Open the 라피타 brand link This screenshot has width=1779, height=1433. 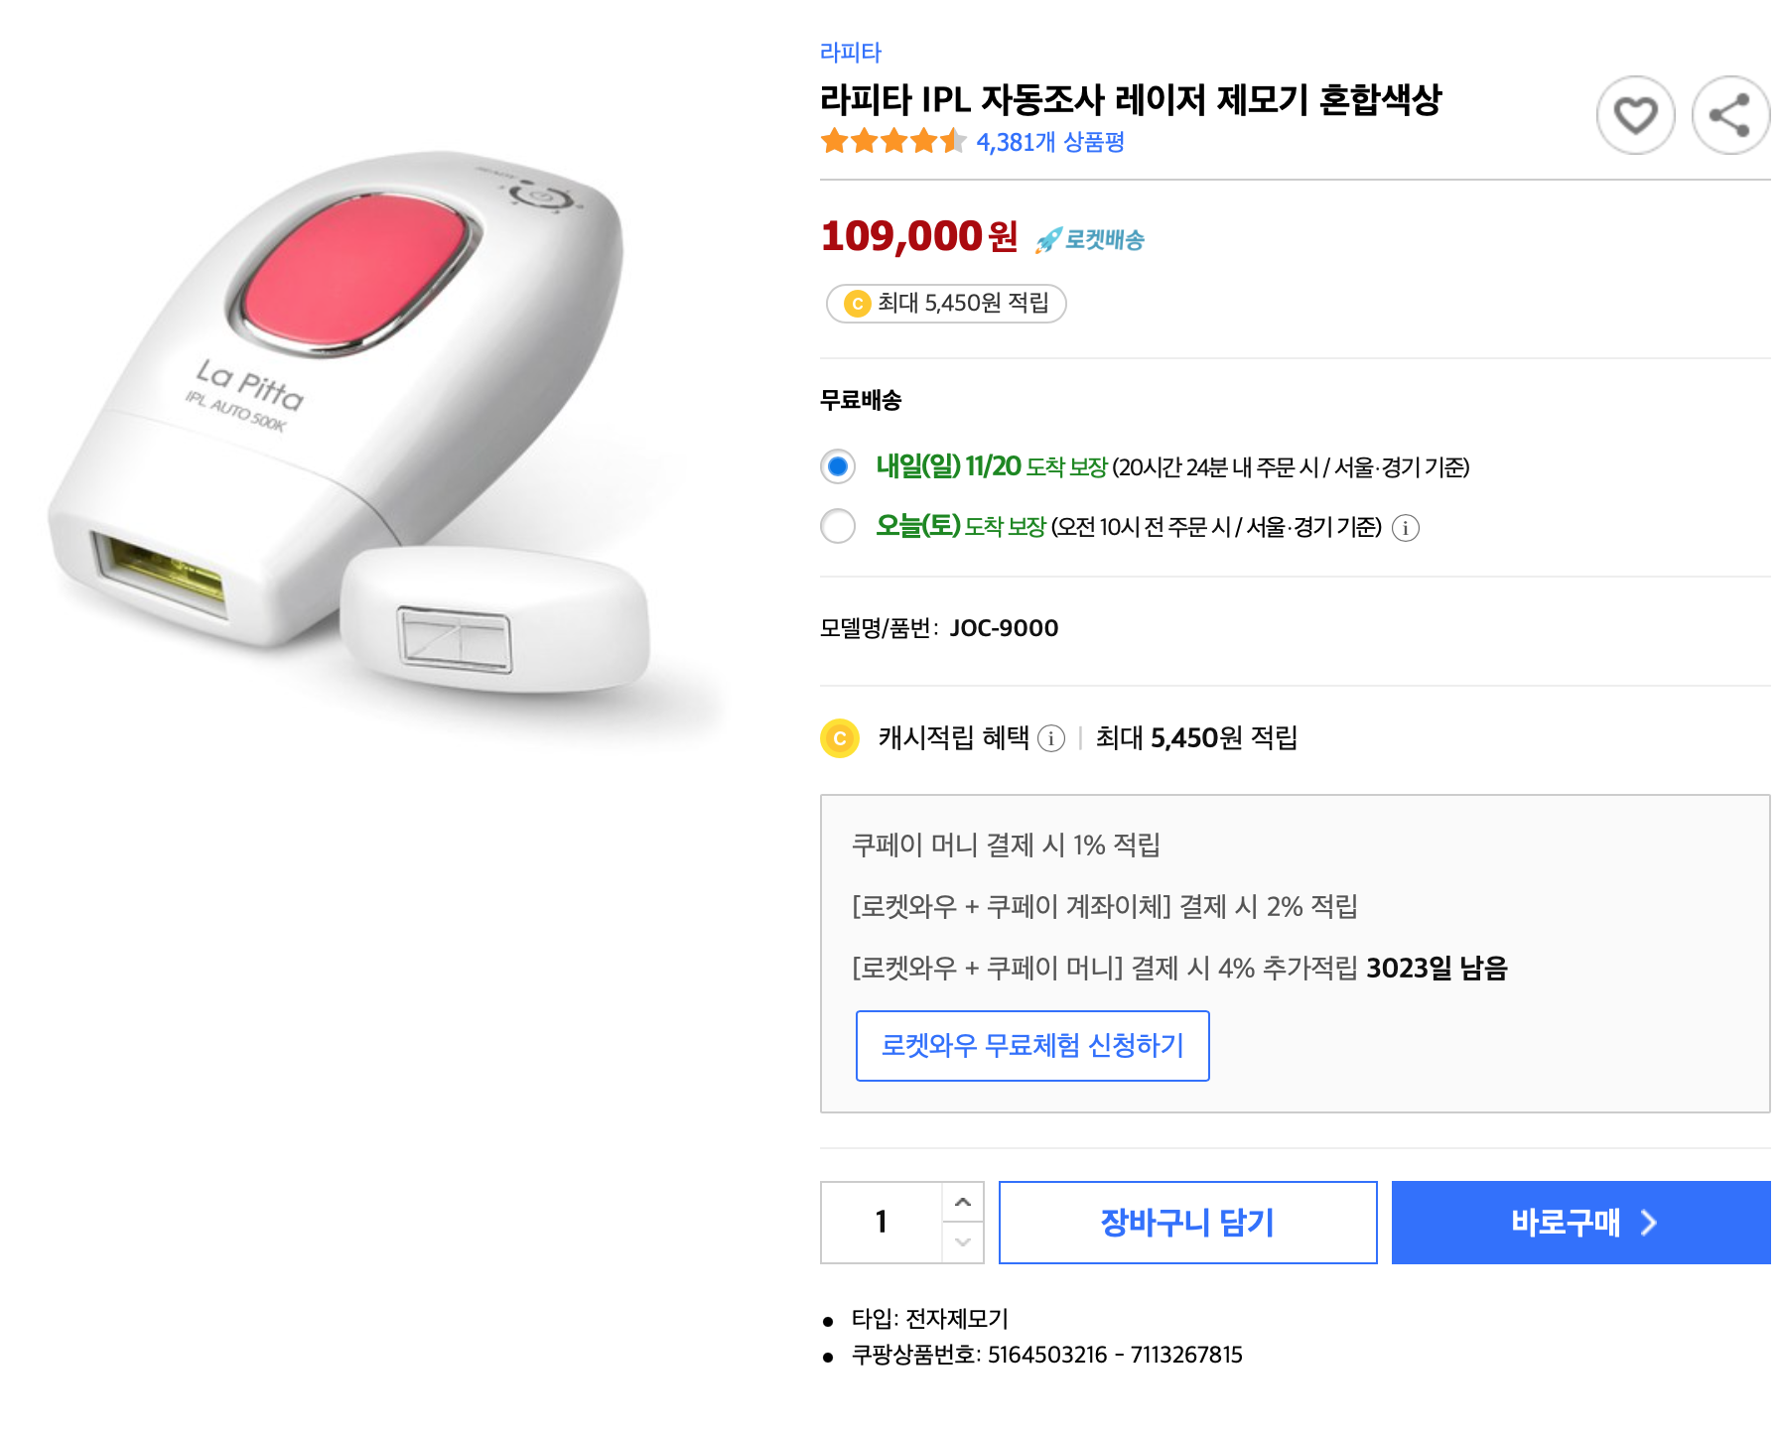850,52
